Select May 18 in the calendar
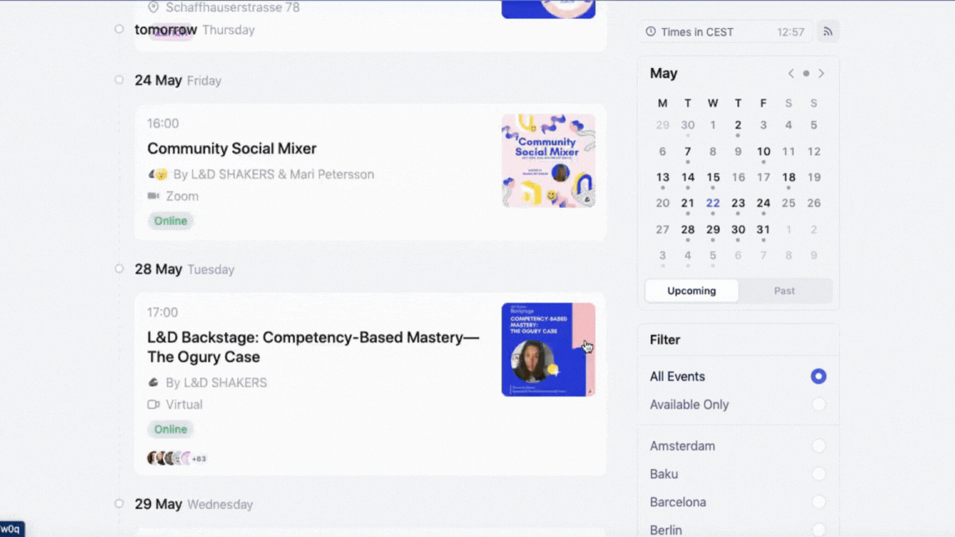 coord(788,177)
